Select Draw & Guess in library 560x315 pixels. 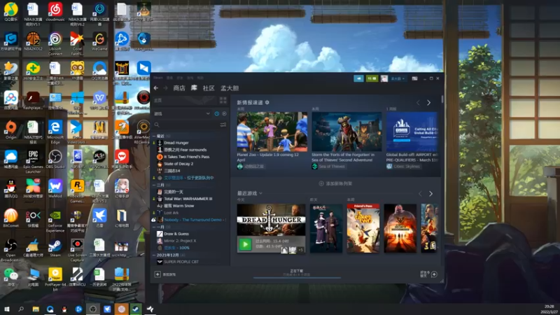(176, 234)
